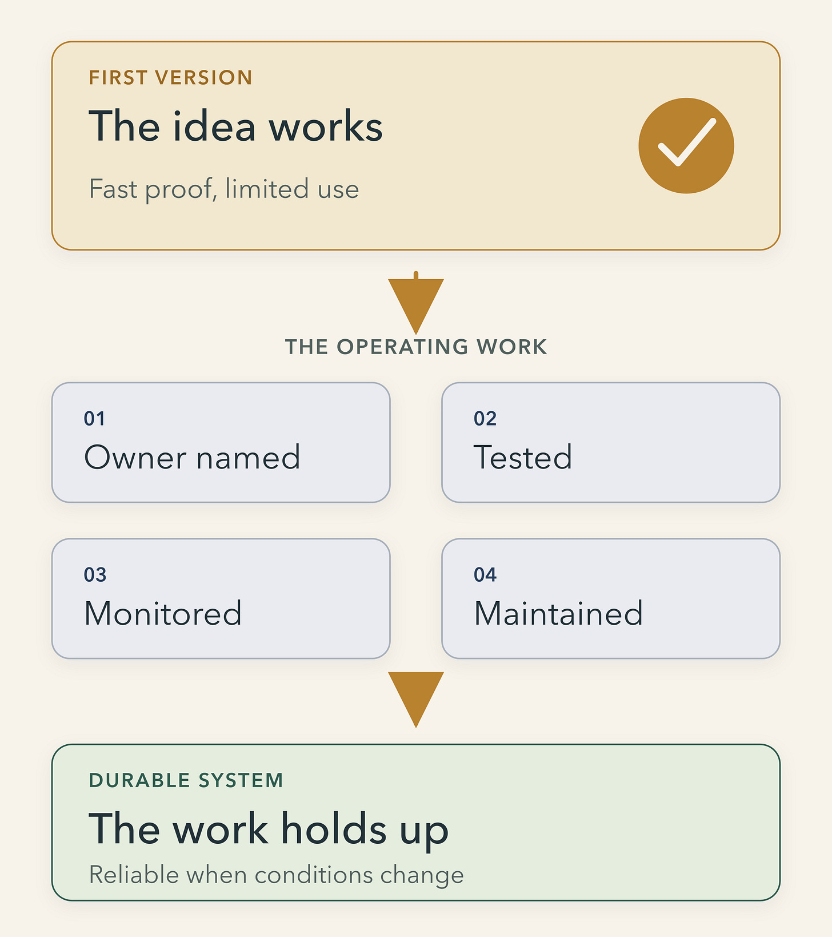Select the Owner named card

(221, 443)
